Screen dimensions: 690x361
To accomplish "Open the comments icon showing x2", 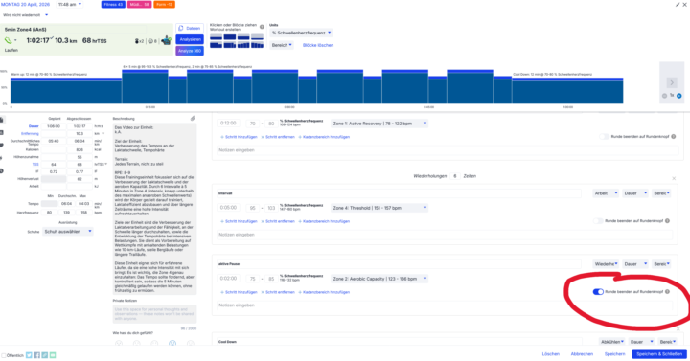I will click(139, 41).
